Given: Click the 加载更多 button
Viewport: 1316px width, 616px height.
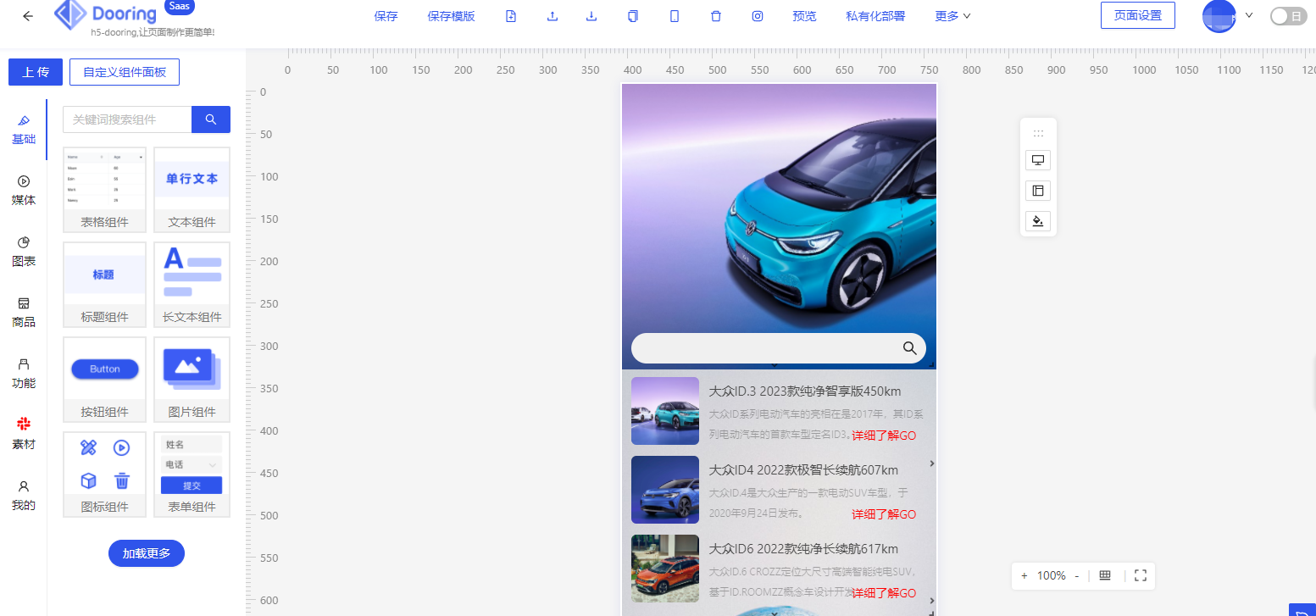Looking at the screenshot, I should pyautogui.click(x=147, y=553).
